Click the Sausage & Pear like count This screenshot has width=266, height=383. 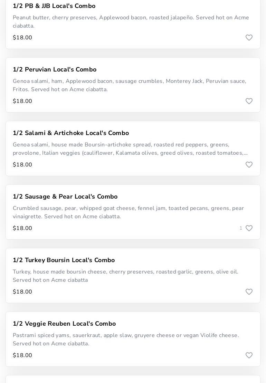pyautogui.click(x=241, y=228)
